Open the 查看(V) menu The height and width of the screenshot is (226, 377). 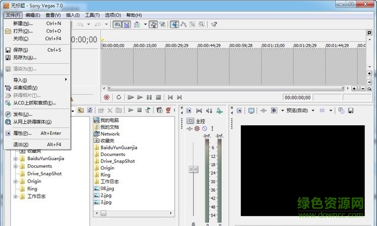53,15
